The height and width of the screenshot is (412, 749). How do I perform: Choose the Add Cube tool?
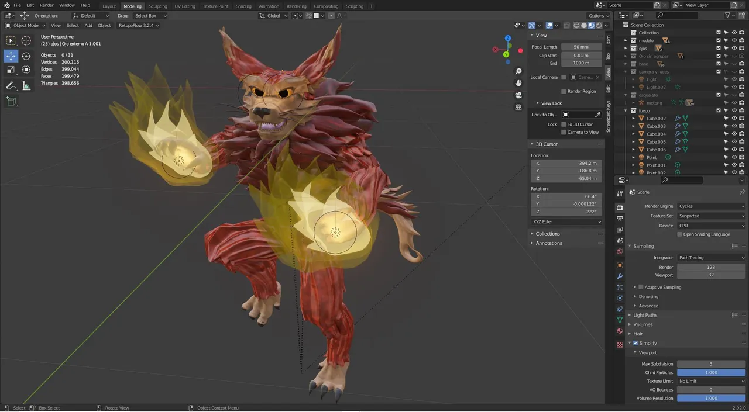11,101
